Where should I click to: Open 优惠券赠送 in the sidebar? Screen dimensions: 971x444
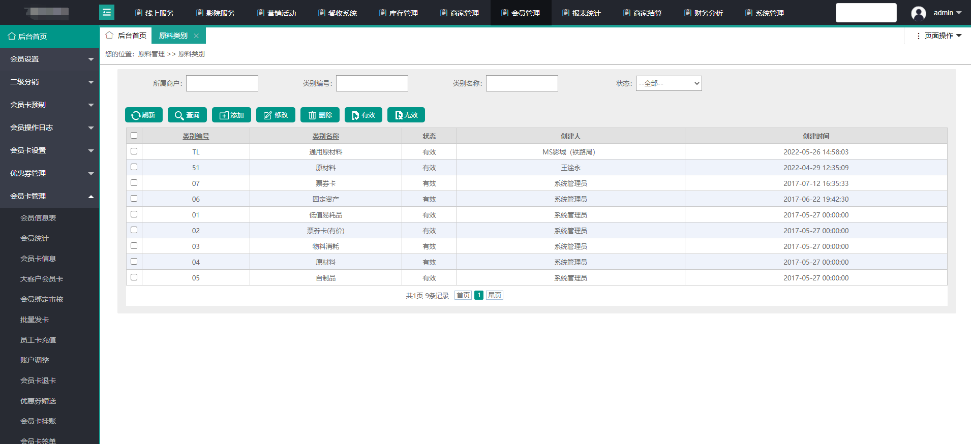tap(38, 401)
